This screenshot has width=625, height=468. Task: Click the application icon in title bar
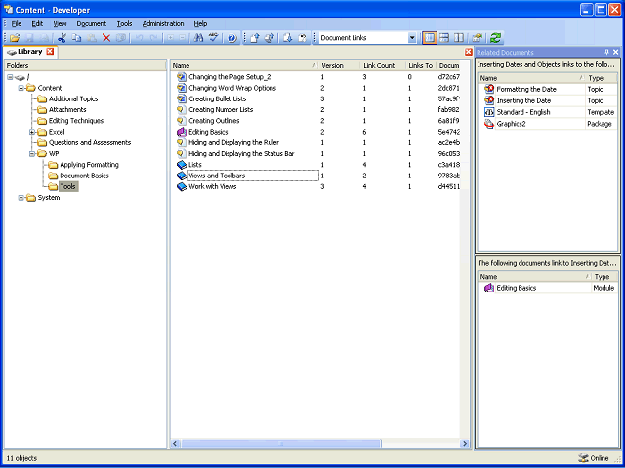click(8, 9)
